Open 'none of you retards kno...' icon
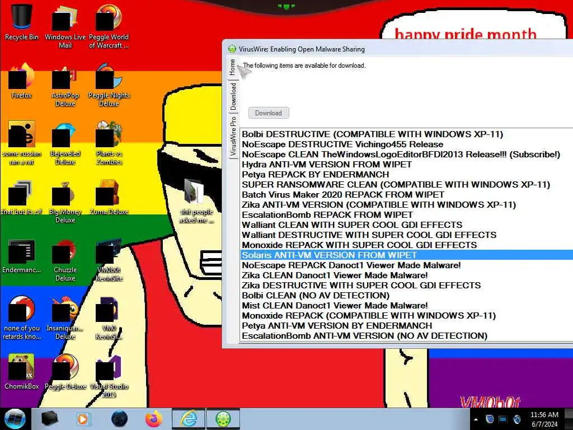 tap(22, 318)
